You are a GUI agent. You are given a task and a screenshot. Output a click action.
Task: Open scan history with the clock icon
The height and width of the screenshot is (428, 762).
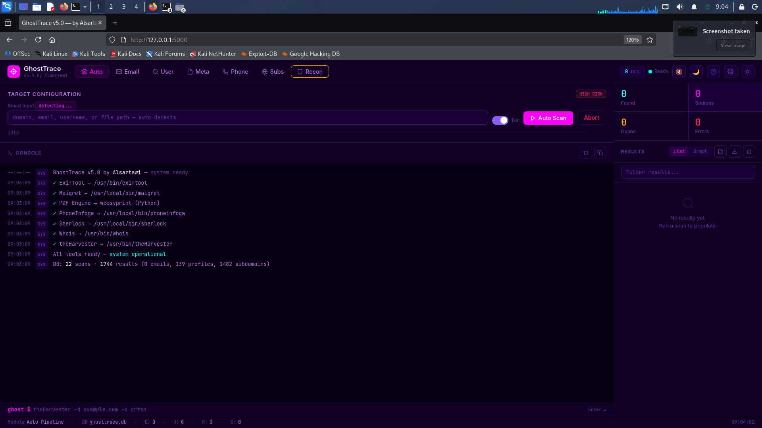pyautogui.click(x=714, y=71)
